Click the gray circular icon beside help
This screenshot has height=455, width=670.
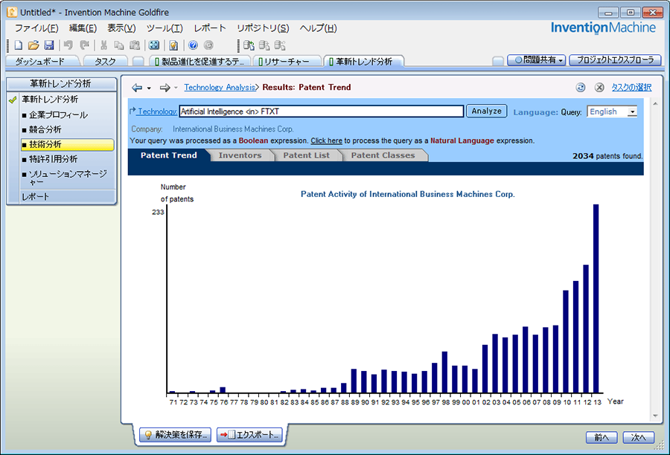point(208,45)
